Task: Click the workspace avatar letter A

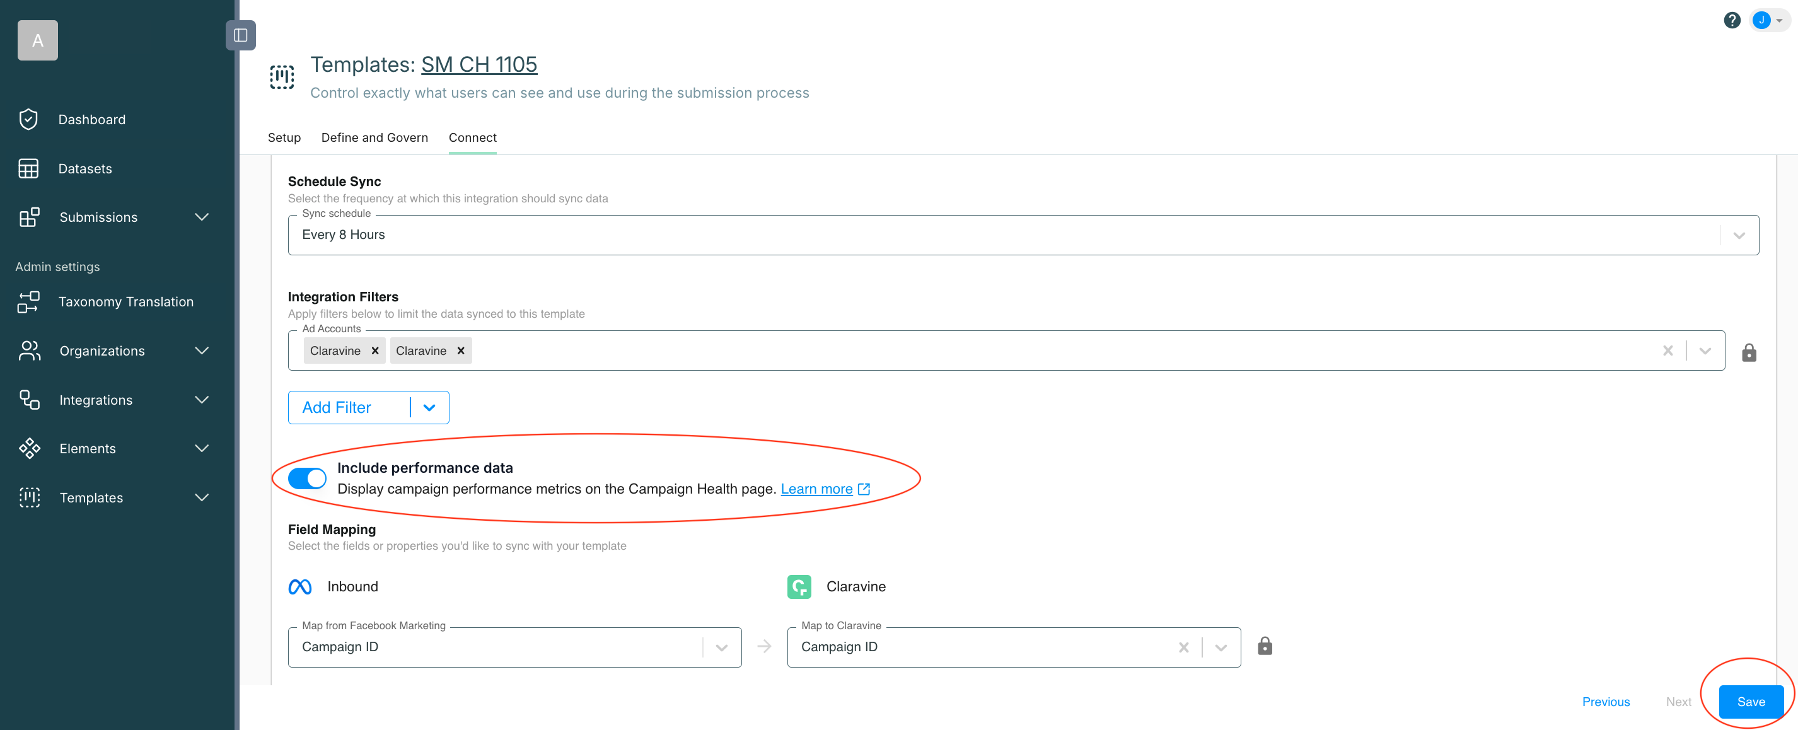Action: [38, 40]
